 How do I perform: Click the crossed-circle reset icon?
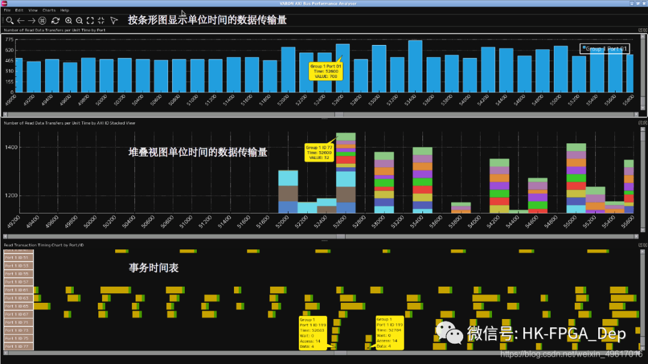tap(41, 20)
